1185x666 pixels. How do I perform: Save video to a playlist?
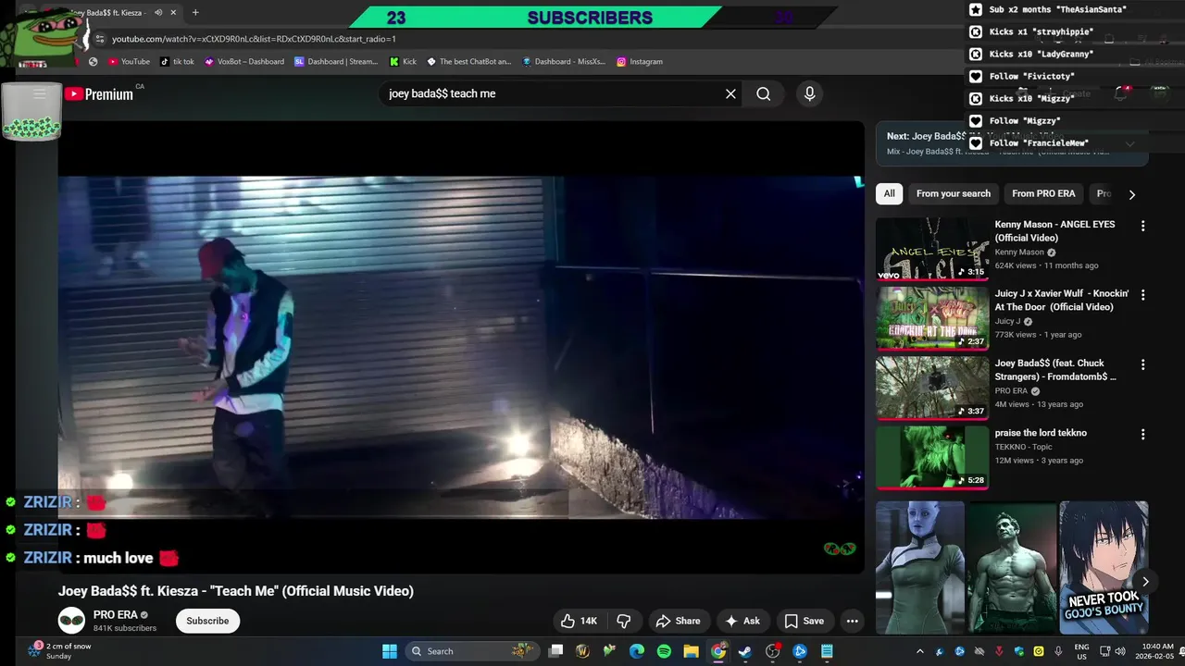[804, 621]
